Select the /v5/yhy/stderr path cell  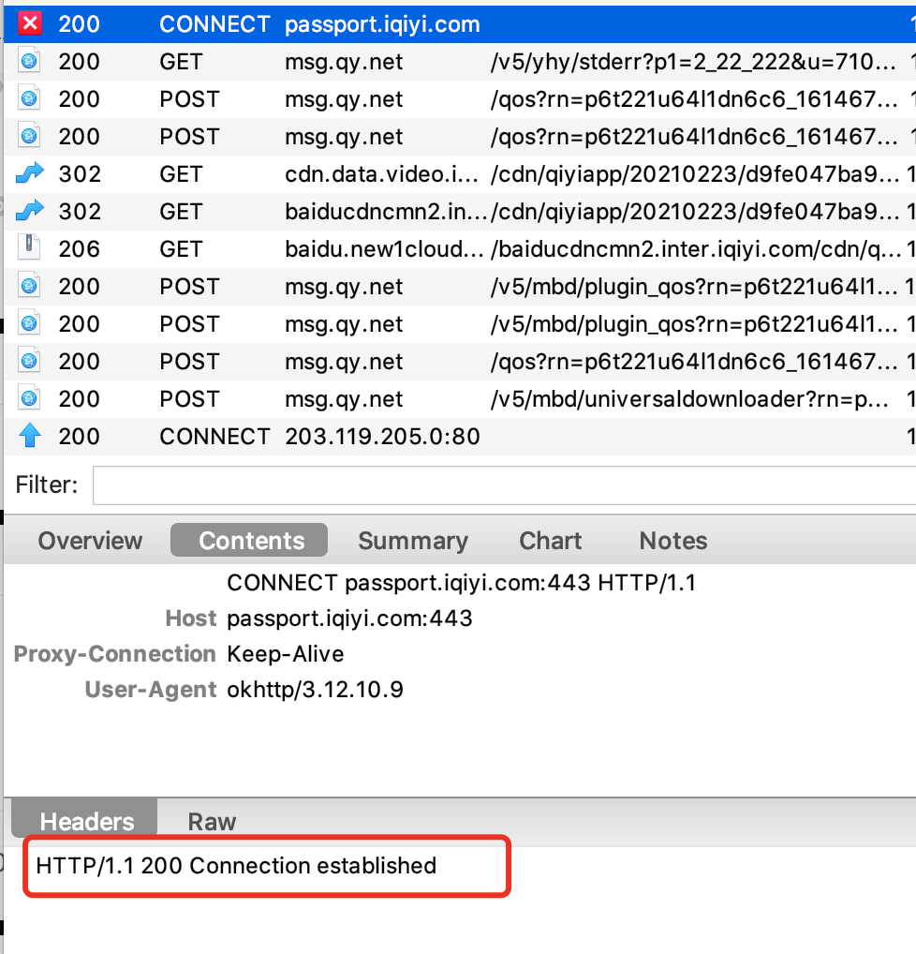coord(693,62)
